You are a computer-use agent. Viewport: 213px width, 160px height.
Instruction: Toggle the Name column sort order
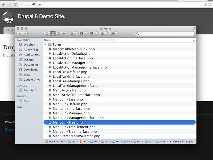pos(47,40)
